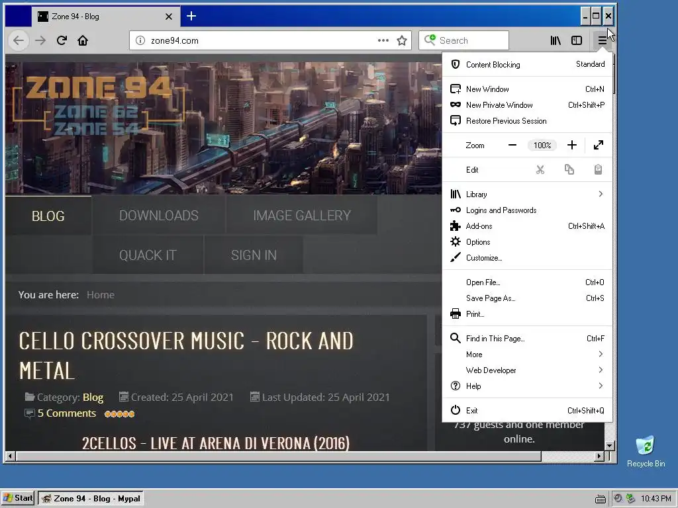The width and height of the screenshot is (678, 508).
Task: Open the Blog category link
Action: tap(93, 398)
